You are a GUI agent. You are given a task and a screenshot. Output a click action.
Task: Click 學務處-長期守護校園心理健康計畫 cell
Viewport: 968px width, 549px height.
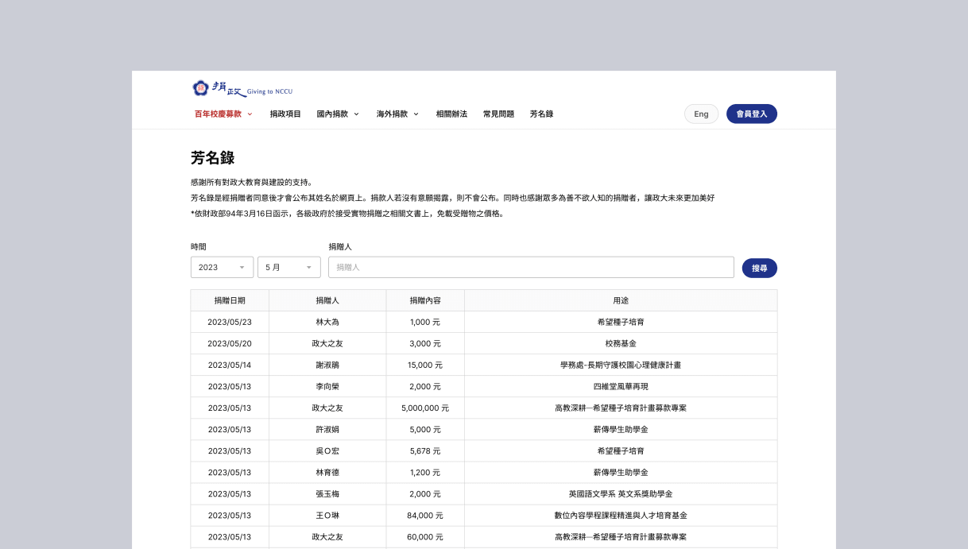(621, 365)
